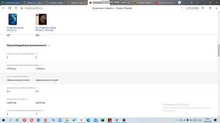Select the value 457 under iPhone 12

coord(9,35)
